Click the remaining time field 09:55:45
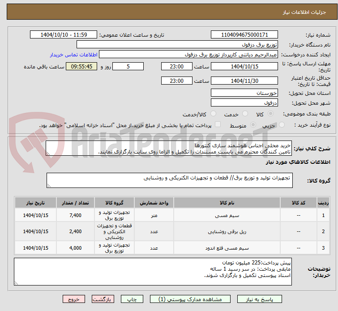338x311 pixels. 81,66
